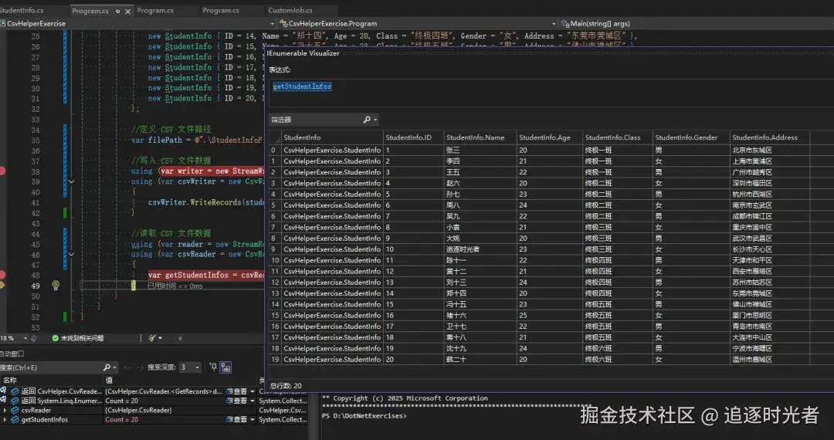Viewport: 834px width, 440px height.
Task: Click the Autos search forward arrow
Action: [x=141, y=367]
